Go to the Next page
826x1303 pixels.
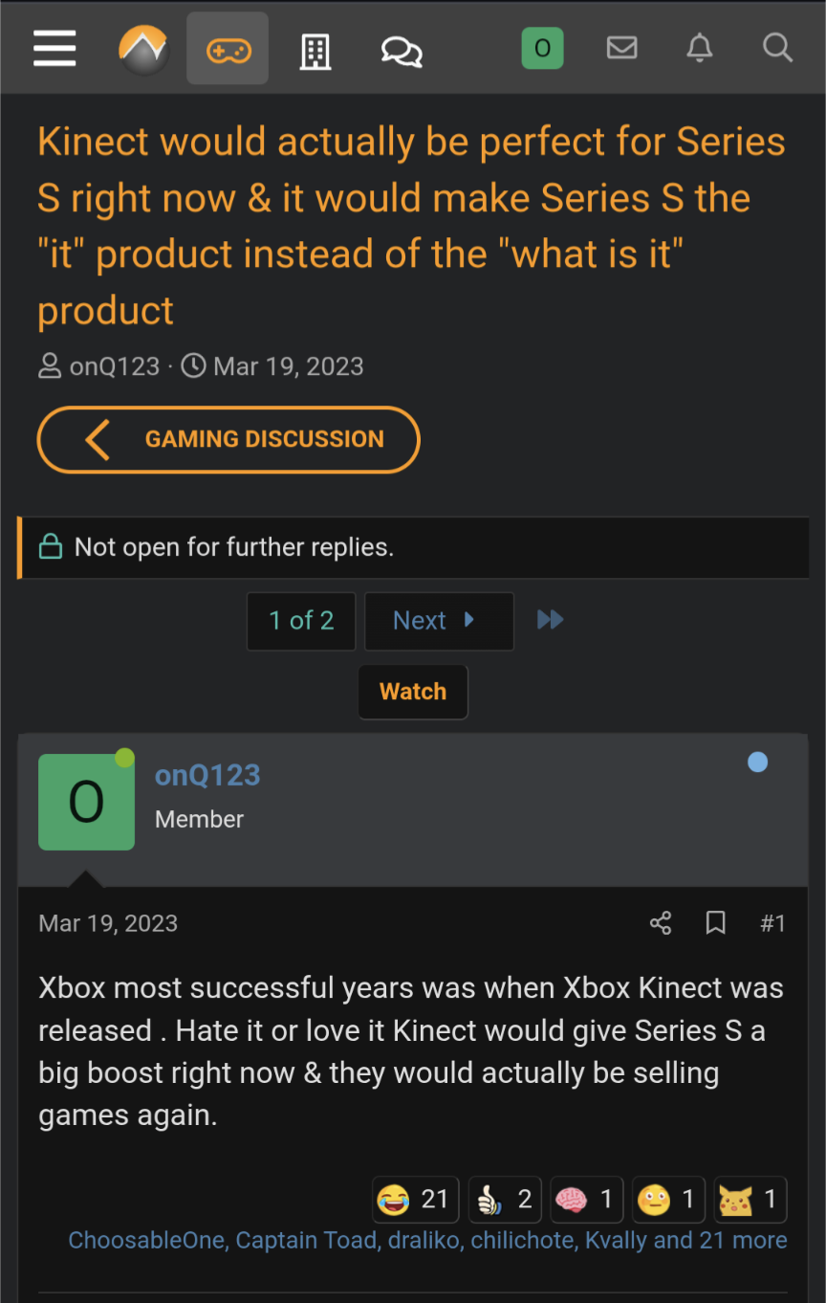(x=438, y=621)
